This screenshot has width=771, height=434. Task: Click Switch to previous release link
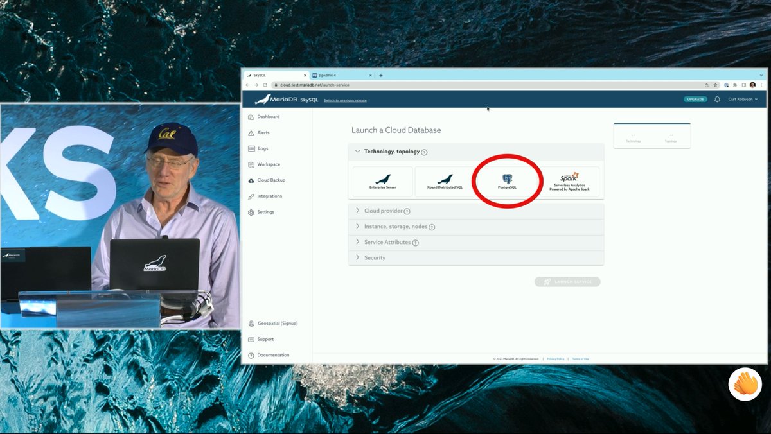[x=345, y=100]
